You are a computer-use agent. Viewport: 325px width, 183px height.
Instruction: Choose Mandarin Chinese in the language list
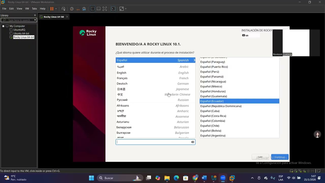[x=155, y=95]
